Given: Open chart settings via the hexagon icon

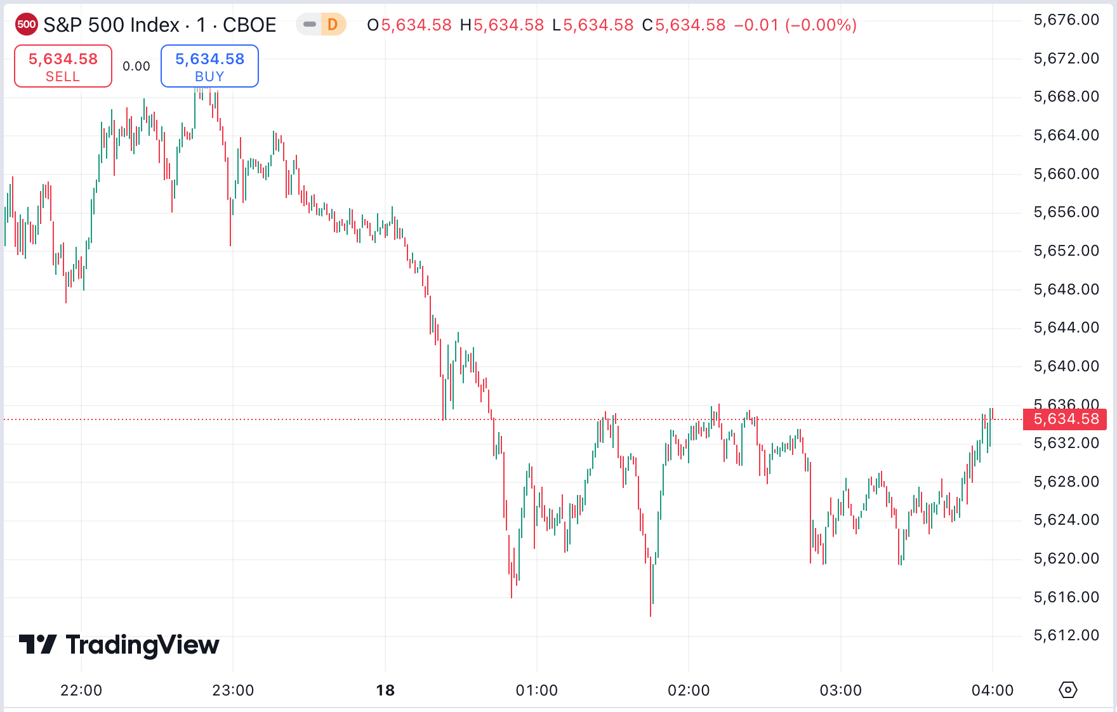Looking at the screenshot, I should (1068, 689).
